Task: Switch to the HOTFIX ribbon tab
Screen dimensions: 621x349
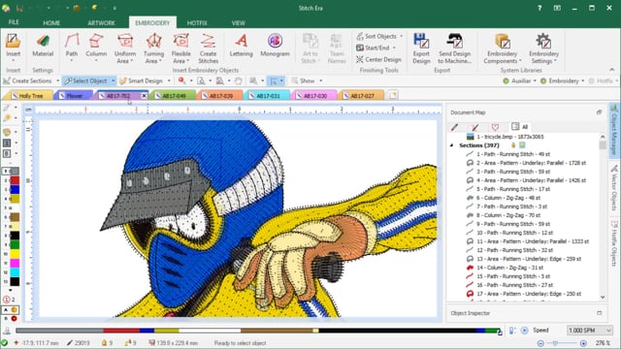Action: coord(197,23)
